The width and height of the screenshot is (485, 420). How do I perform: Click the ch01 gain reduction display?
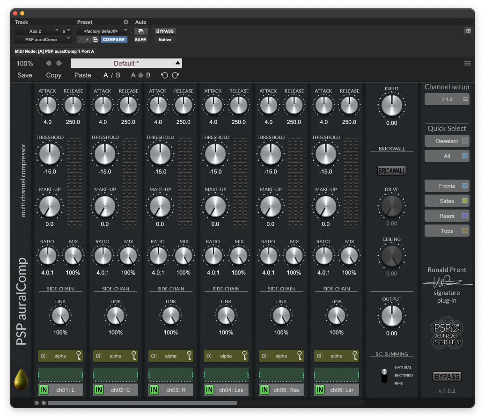[x=60, y=375]
